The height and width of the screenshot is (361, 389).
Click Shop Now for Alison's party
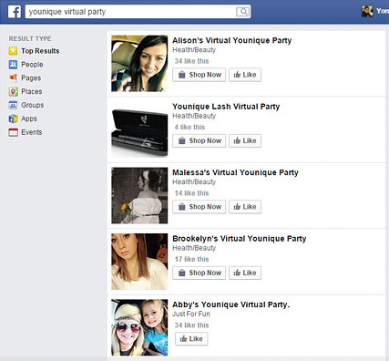pos(199,75)
